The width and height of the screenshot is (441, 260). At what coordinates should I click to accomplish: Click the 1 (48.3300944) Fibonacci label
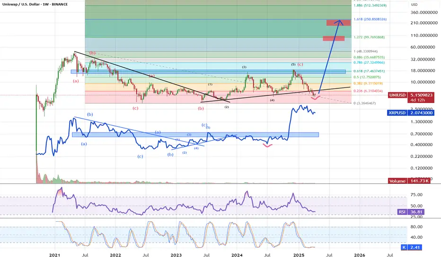tap(366, 52)
